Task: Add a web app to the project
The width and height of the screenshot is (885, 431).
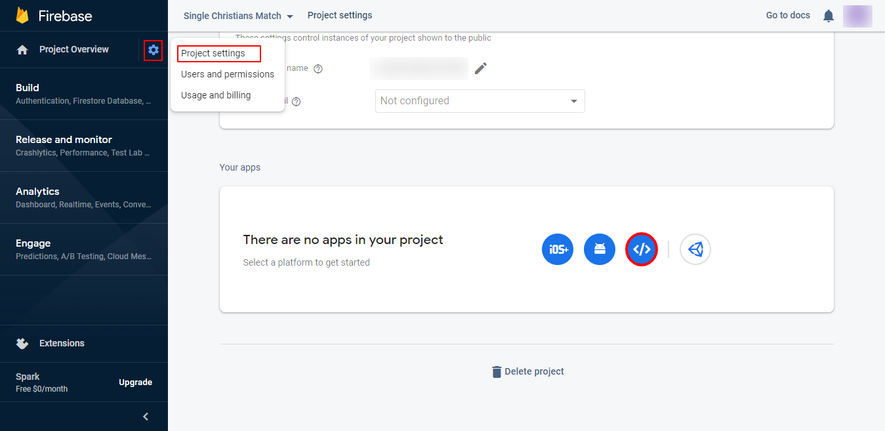Action: pyautogui.click(x=642, y=249)
